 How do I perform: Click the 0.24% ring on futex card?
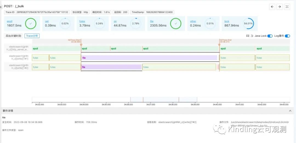click(x=99, y=24)
